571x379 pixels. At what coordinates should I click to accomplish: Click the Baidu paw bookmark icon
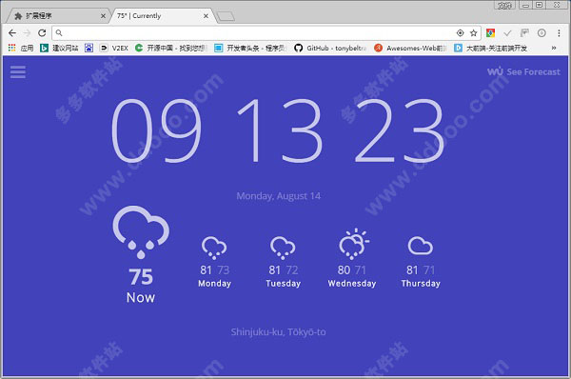click(x=89, y=48)
